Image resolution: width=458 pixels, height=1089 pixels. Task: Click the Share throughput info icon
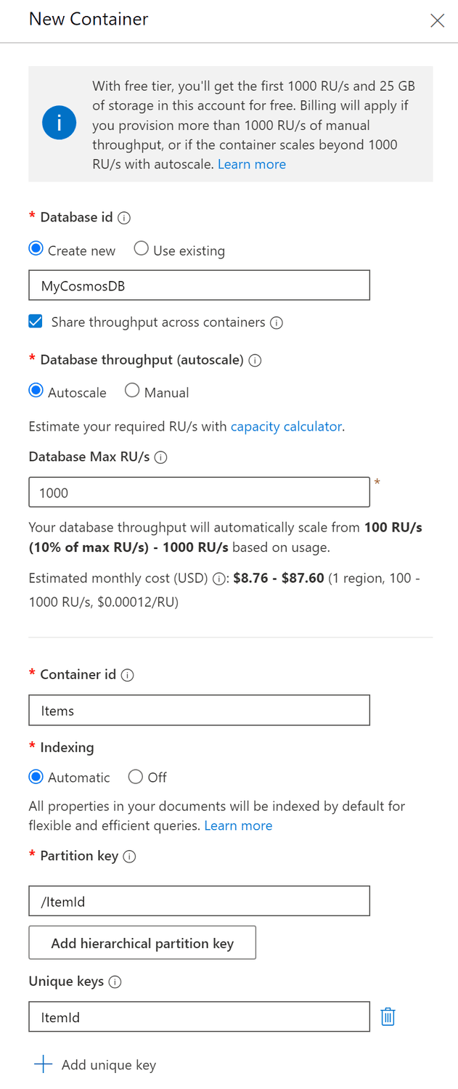point(276,323)
